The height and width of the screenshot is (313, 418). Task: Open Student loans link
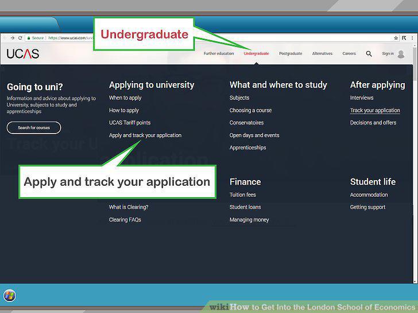pos(245,207)
